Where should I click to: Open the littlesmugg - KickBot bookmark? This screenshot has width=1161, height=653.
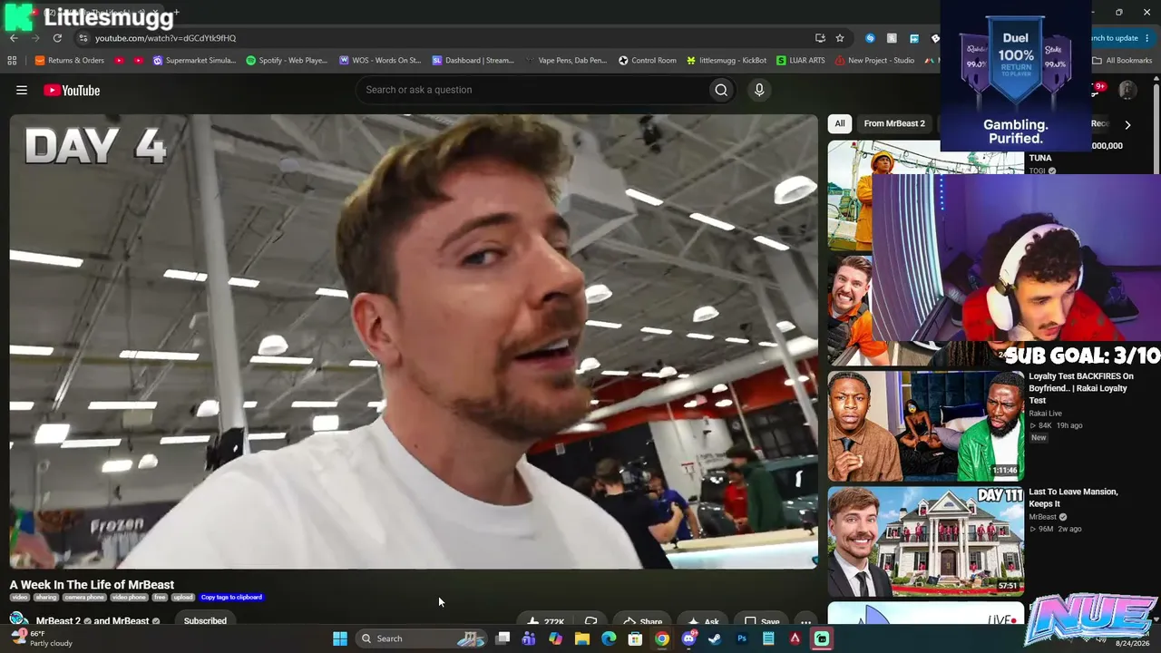pyautogui.click(x=727, y=61)
